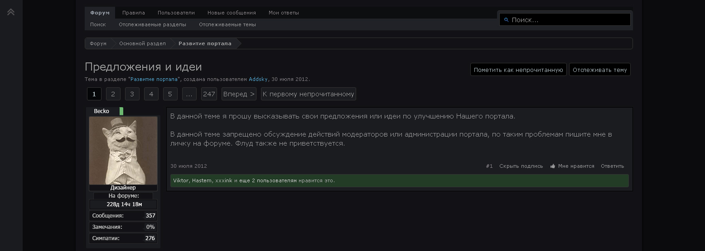Image resolution: width=705 pixels, height=251 pixels.
Task: Click the double-chevron scroll-up icon
Action: (x=11, y=12)
